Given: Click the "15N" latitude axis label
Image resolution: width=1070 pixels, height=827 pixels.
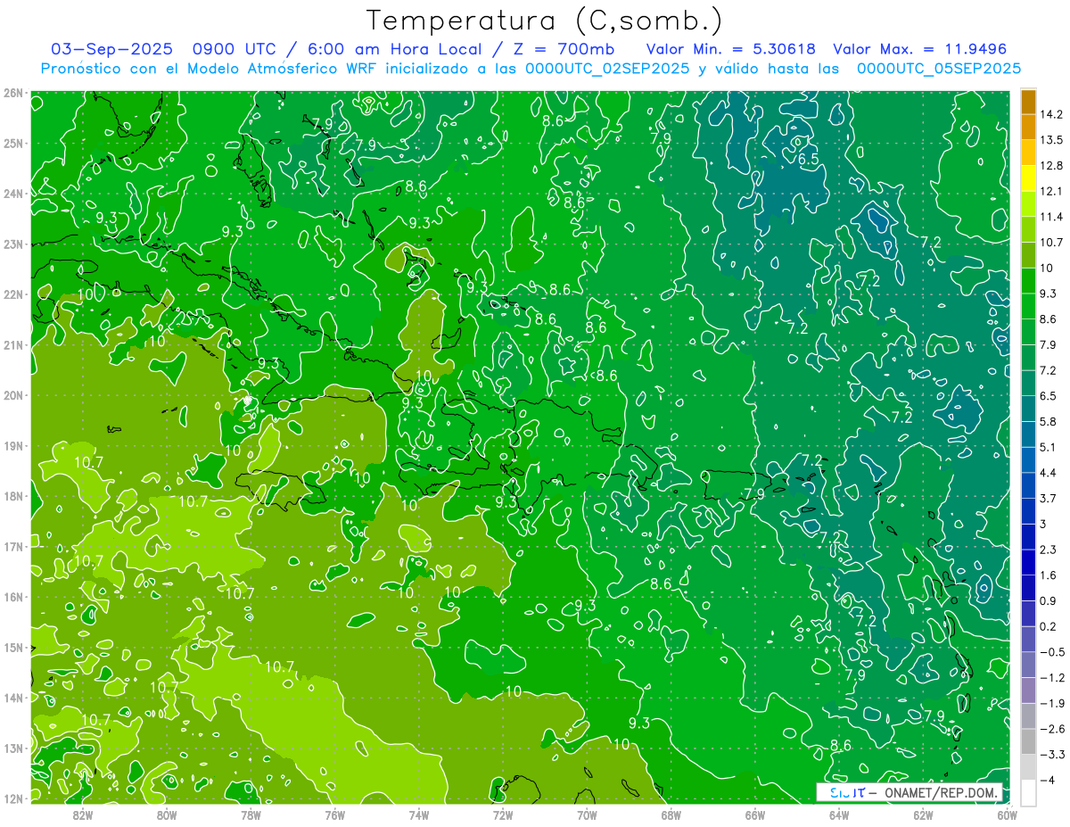Looking at the screenshot, I should 12,647.
